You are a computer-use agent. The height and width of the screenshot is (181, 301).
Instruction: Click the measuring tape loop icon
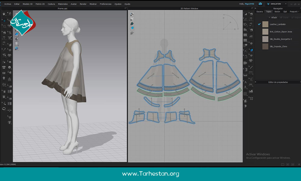pos(4,109)
